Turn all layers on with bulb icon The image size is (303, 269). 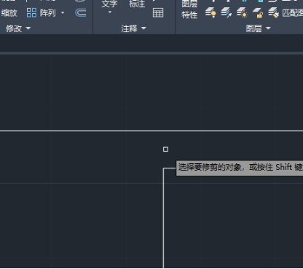point(210,12)
